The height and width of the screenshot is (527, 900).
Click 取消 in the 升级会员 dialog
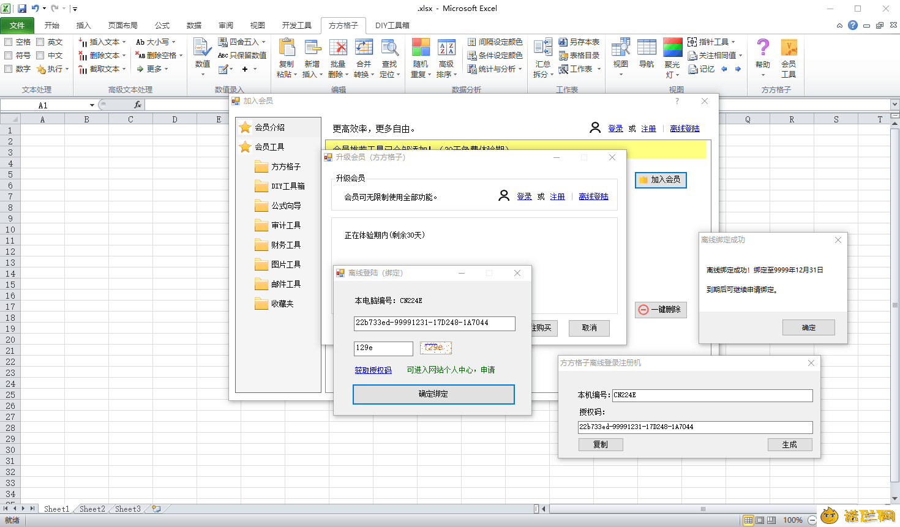click(590, 328)
